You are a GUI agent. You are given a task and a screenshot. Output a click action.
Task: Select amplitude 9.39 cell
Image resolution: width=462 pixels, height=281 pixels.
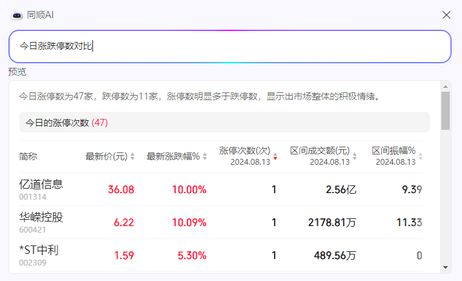tap(412, 189)
